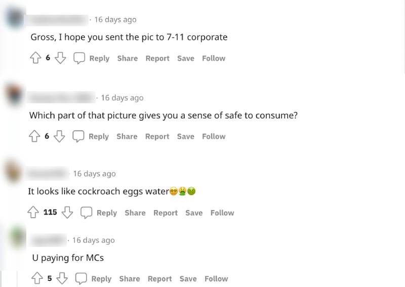Upvote the 7-11 corporate comment
Screen dimensions: 405x287
tap(35, 58)
